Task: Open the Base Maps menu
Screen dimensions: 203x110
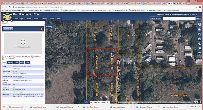Action: [19, 19]
